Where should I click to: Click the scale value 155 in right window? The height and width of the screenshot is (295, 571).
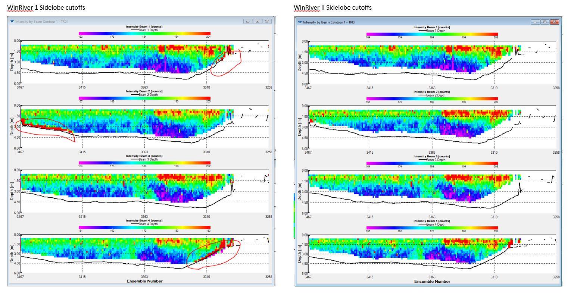(368, 231)
